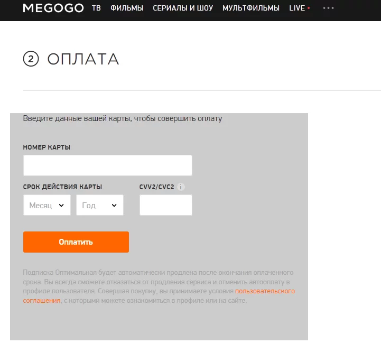
Task: Click the step 2 circle icon
Action: click(x=31, y=59)
